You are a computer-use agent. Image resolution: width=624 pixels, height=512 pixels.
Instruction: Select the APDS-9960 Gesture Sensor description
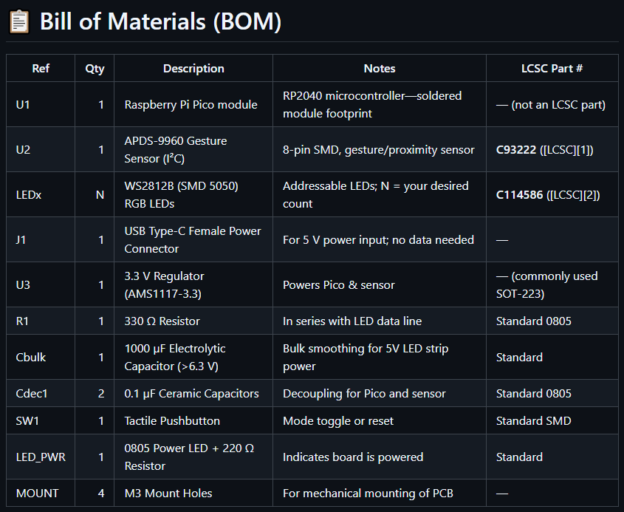click(176, 149)
